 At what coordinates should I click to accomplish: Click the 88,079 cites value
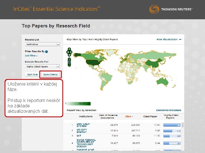(x=136, y=143)
